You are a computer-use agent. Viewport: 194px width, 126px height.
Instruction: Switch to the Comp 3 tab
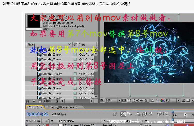33,107
